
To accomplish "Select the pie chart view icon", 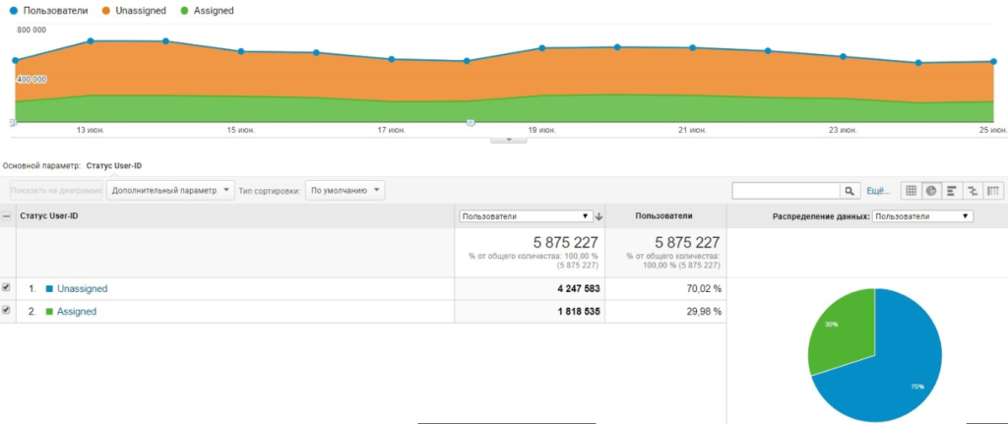I will pos(931,190).
